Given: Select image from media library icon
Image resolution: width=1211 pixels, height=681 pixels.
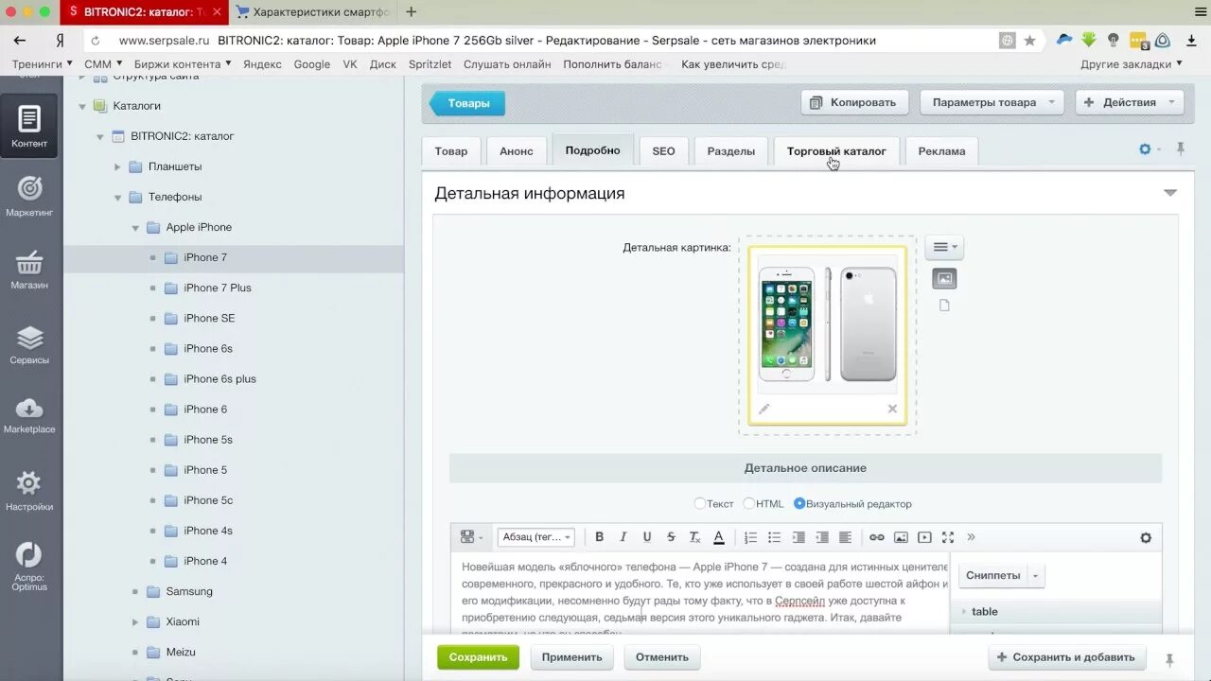Looking at the screenshot, I should click(x=944, y=278).
